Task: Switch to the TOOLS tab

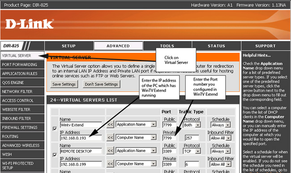Action: [x=167, y=46]
